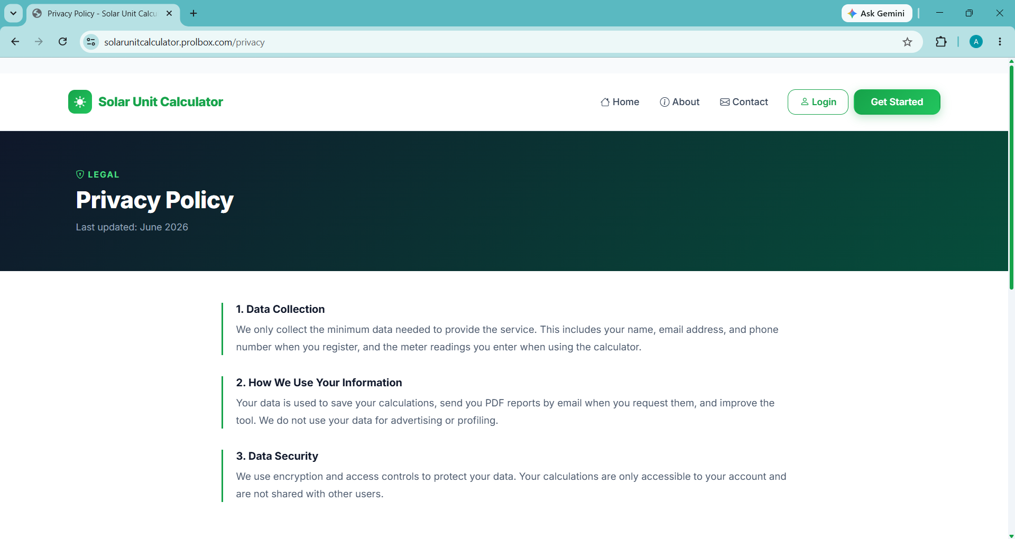Click the page vertical scrollbar thumb
The width and height of the screenshot is (1015, 539).
tap(1011, 177)
